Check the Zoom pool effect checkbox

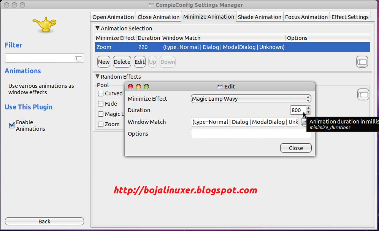coord(101,124)
